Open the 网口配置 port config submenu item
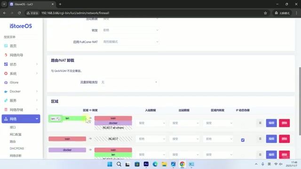Viewport: 301px width, 169px height. pyautogui.click(x=16, y=134)
